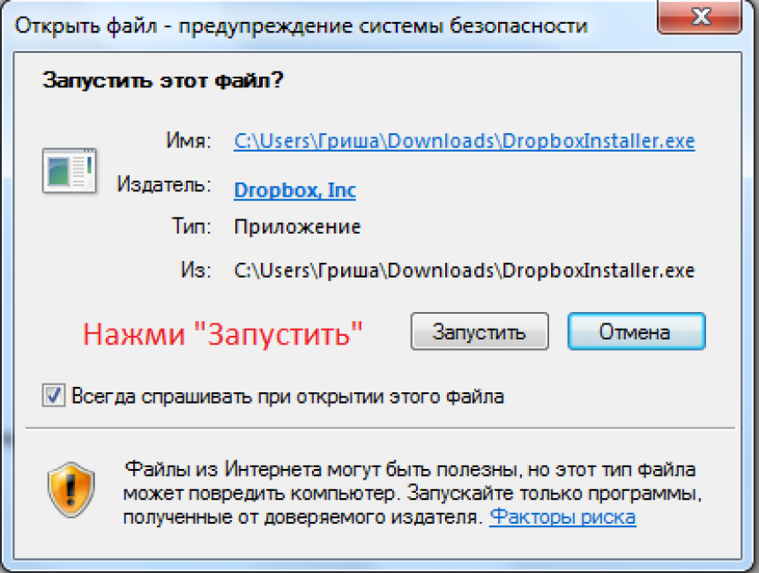759x573 pixels.
Task: Click the Файлы из Интернета warning text
Action: pos(413,494)
